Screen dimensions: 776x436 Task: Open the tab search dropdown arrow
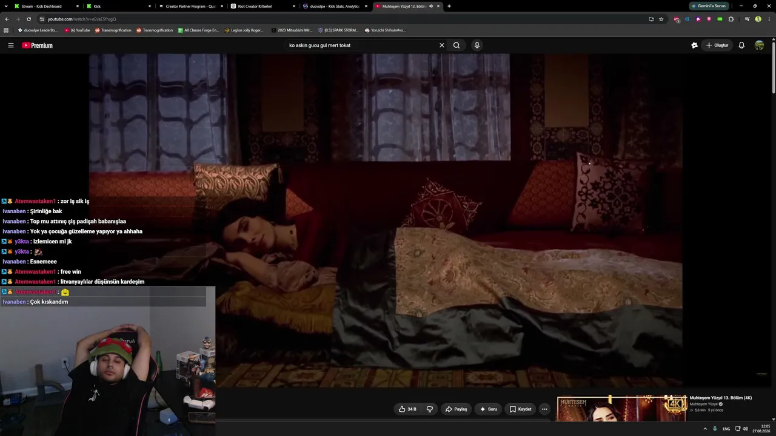[6, 6]
